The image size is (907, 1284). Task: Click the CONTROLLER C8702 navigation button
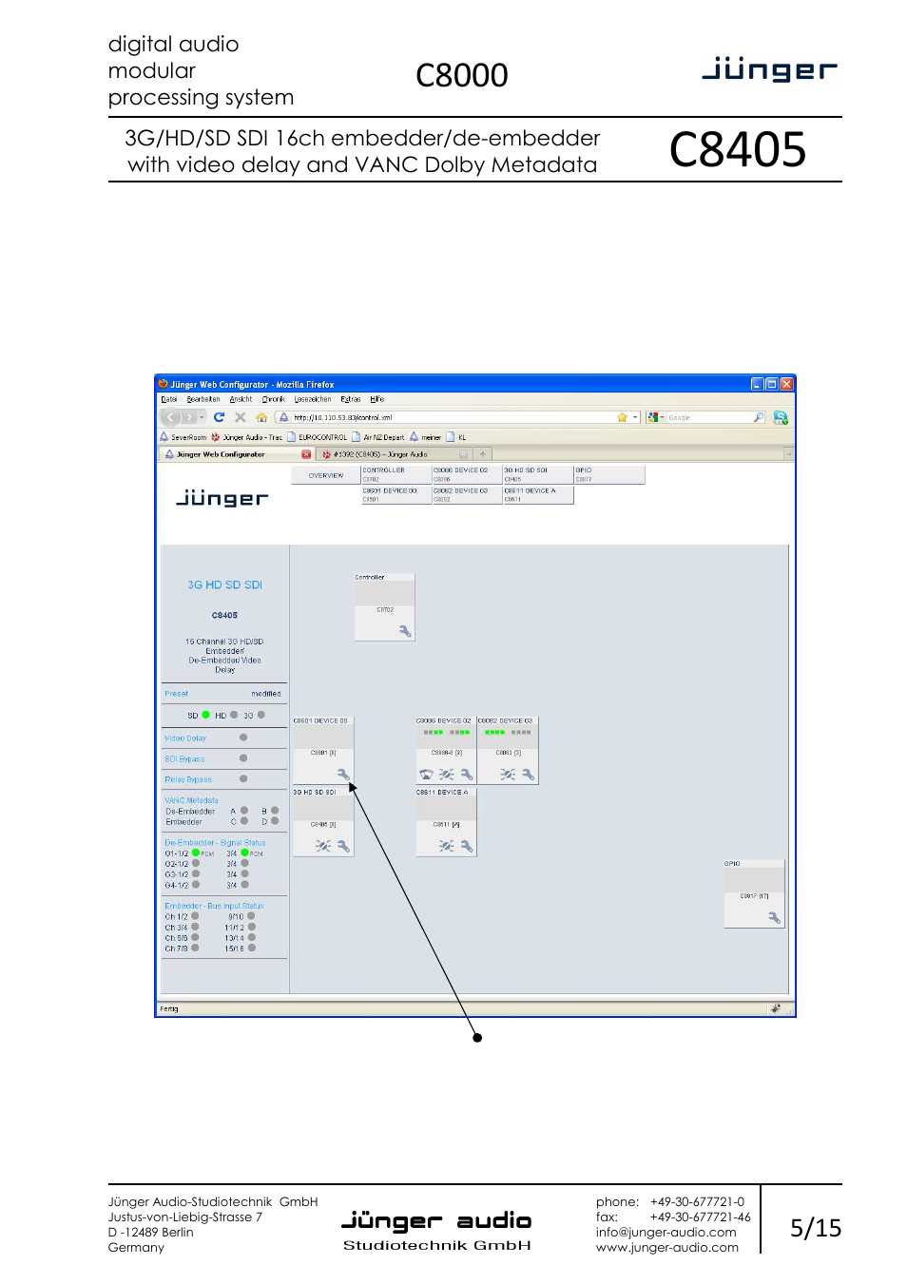[396, 474]
